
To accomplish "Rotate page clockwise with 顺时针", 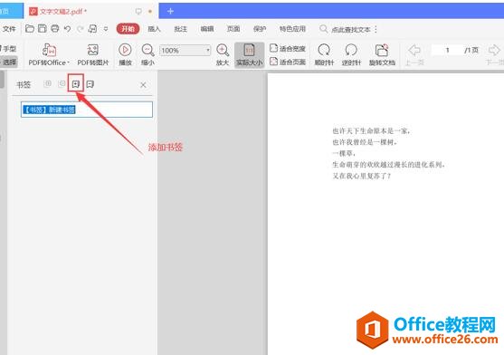I will click(324, 54).
